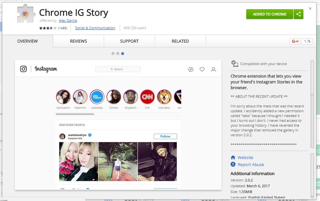Open the Website link
Image resolution: width=320 pixels, height=201 pixels.
tap(245, 157)
